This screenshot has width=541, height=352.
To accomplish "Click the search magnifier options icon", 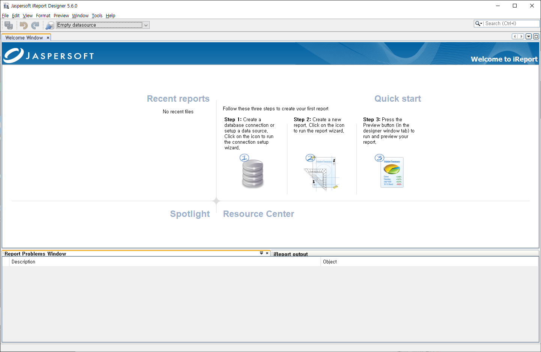I will [479, 24].
